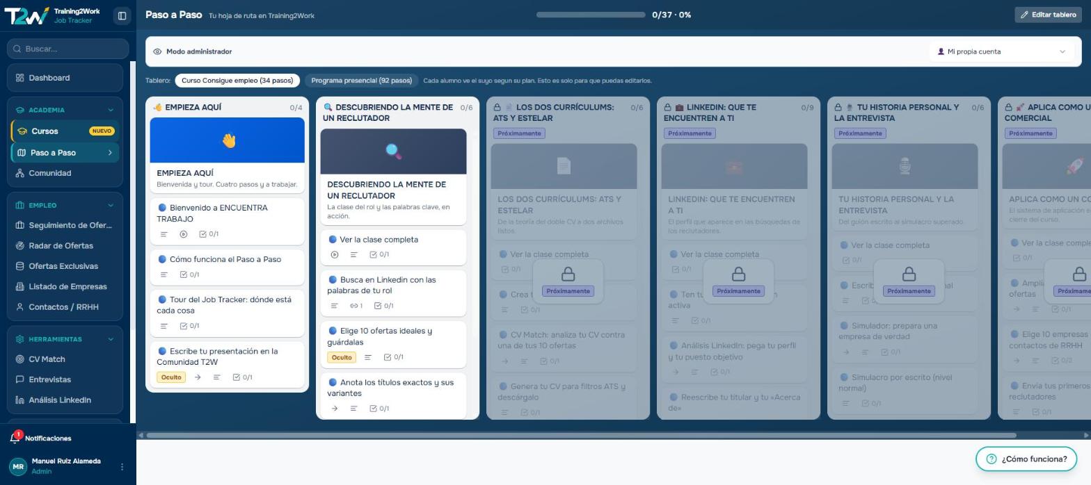Open the Dashboard page
This screenshot has height=485, width=1091.
pyautogui.click(x=65, y=78)
